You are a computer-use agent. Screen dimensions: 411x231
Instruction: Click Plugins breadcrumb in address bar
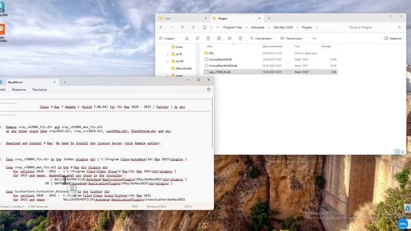tap(307, 27)
